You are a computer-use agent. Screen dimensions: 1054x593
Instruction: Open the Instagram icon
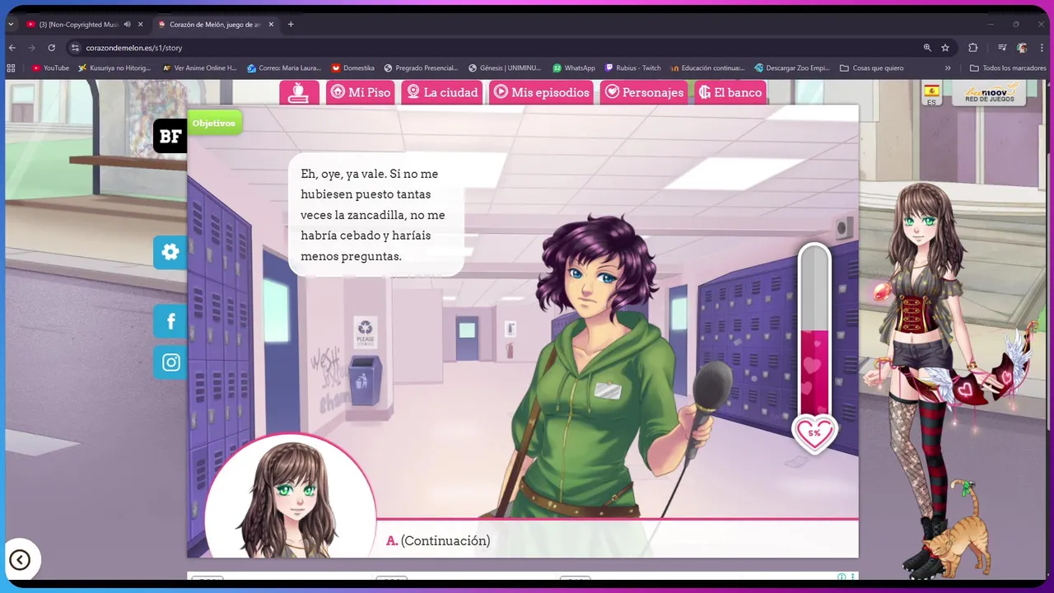(170, 362)
